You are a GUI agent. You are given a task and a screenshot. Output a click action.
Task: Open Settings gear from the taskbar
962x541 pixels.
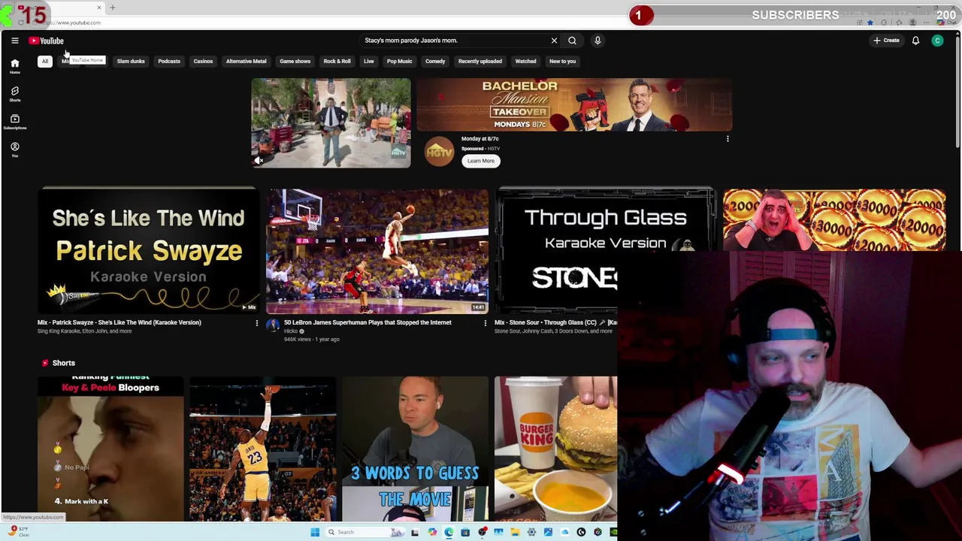point(531,532)
